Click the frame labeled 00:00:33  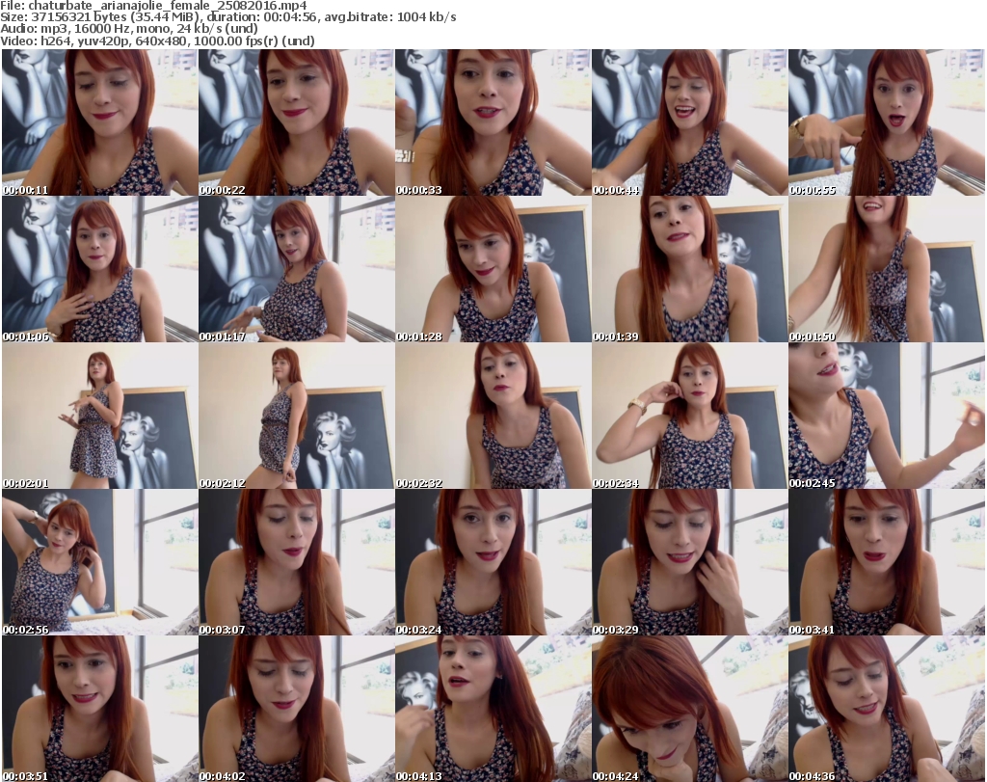[x=493, y=122]
